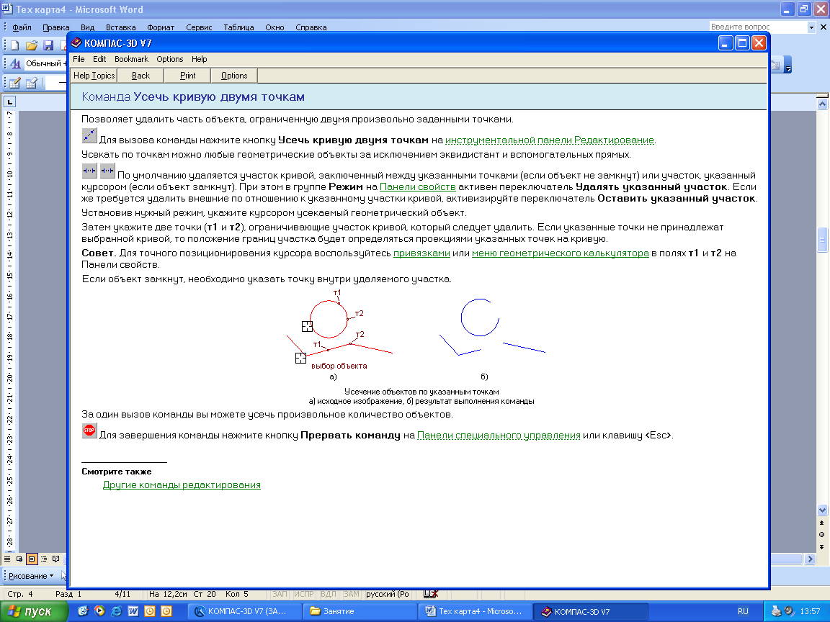Click spelling check book icon in status bar
830x622 pixels.
point(430,594)
